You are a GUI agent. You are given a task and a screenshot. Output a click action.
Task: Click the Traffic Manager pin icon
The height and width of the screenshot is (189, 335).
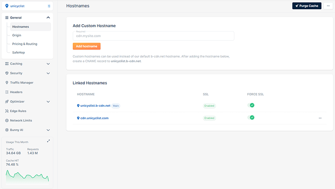(x=7, y=82)
